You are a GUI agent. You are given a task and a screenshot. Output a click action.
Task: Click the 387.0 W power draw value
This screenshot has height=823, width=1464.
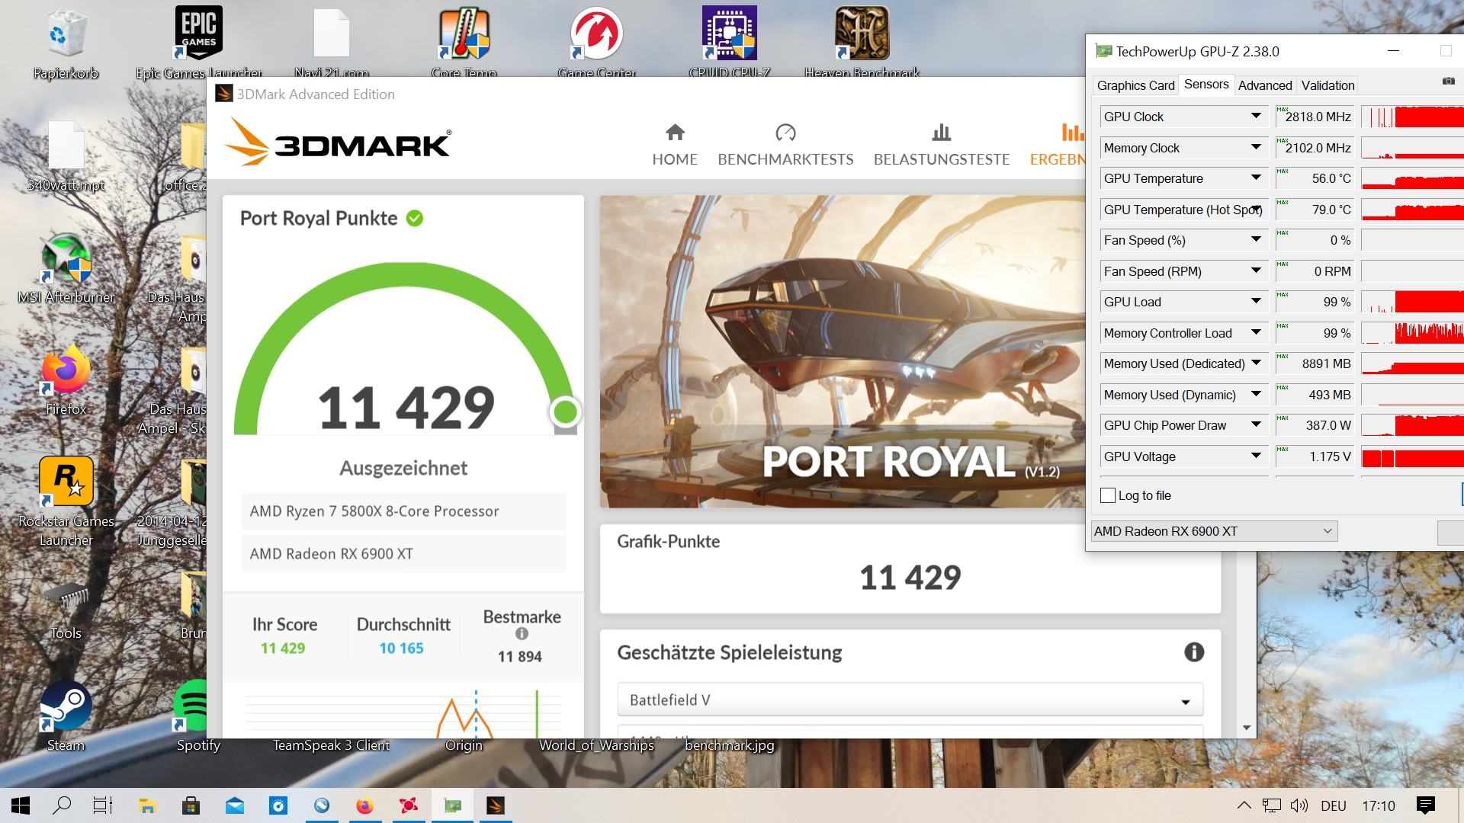(x=1328, y=425)
